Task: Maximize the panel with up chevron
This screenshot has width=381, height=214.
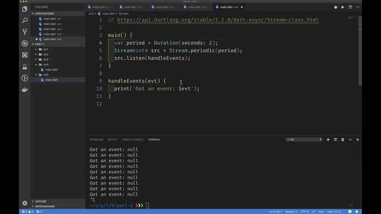Action: point(350,140)
